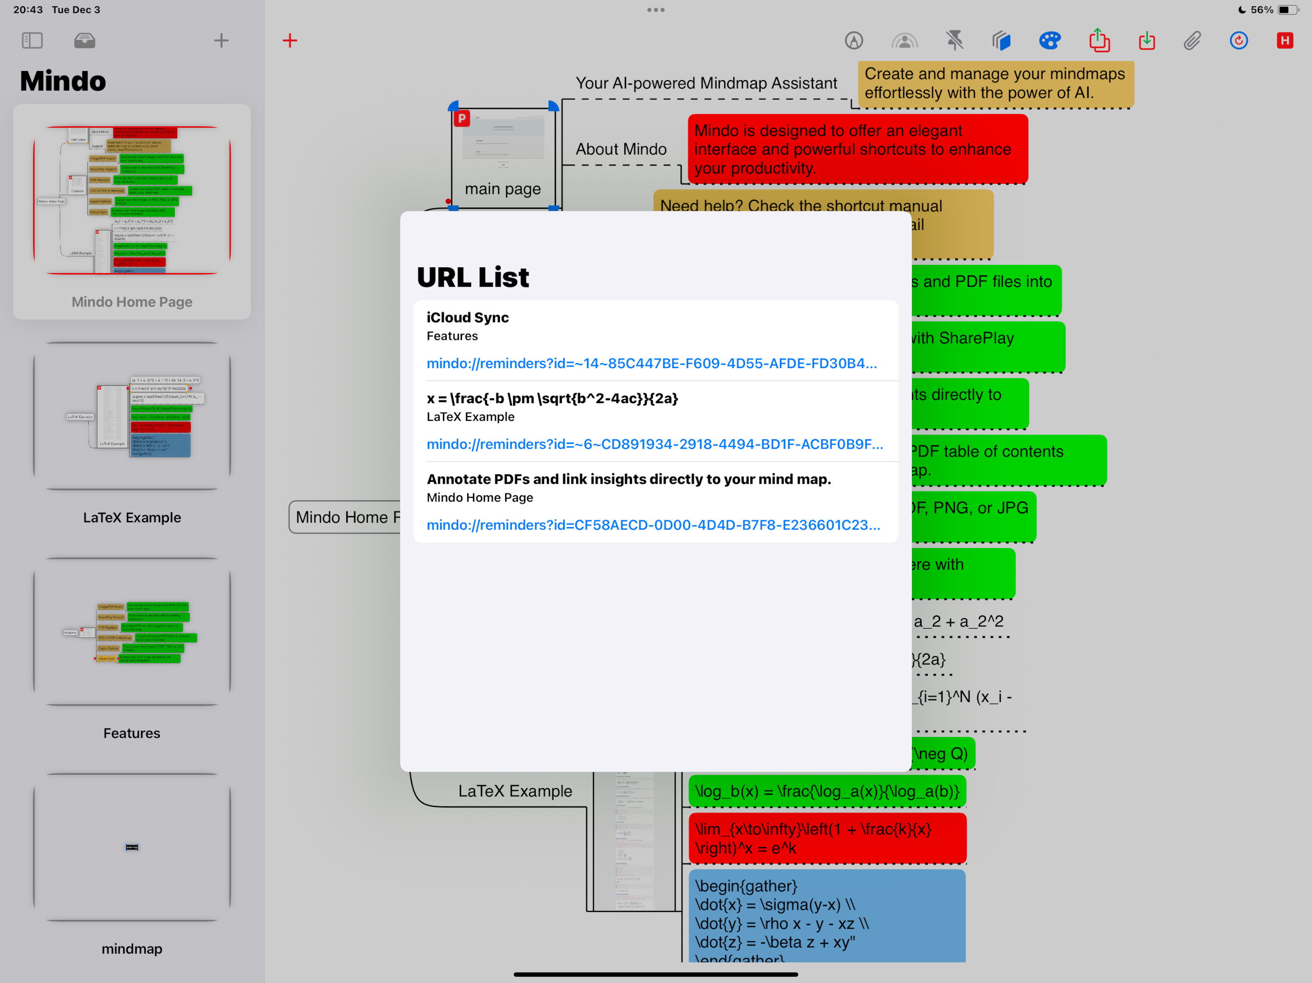
Task: Open the Annotate PDFs reminders link
Action: pyautogui.click(x=653, y=525)
